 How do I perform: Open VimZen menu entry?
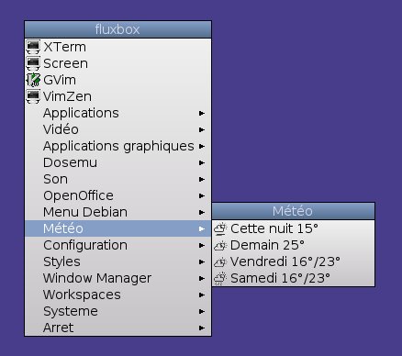coord(117,96)
